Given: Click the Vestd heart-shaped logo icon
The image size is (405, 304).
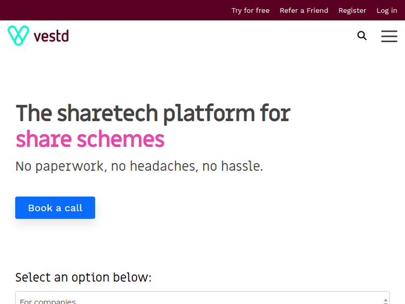Looking at the screenshot, I should tap(18, 36).
